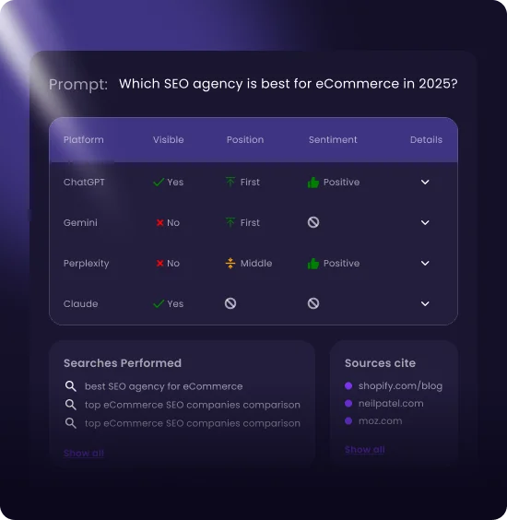
Task: Click the purple dot next to shopify.com/blog
Action: pos(348,385)
